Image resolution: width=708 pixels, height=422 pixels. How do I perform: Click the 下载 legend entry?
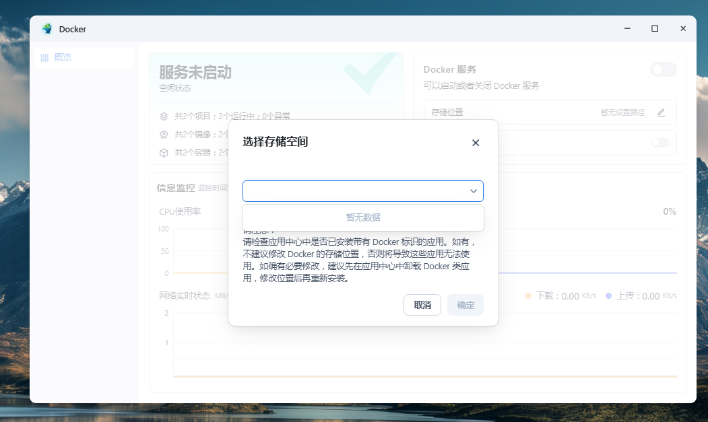coord(560,295)
